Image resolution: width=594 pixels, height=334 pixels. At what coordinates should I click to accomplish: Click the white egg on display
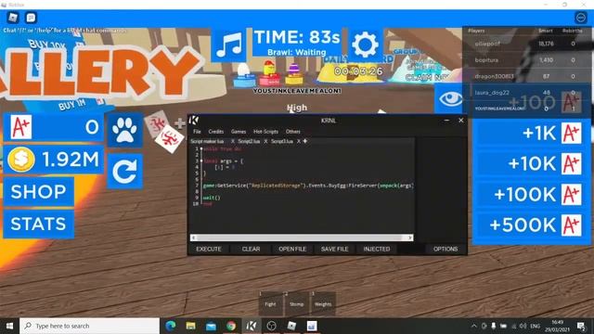(x=244, y=73)
